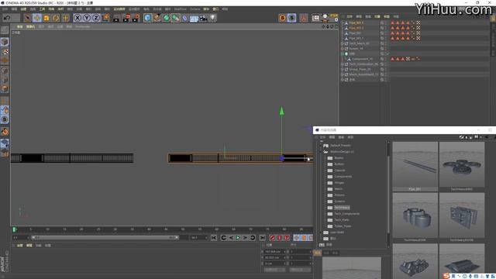The width and height of the screenshot is (496, 279).
Task: Expand the Screen_14 null object
Action: [x=343, y=49]
